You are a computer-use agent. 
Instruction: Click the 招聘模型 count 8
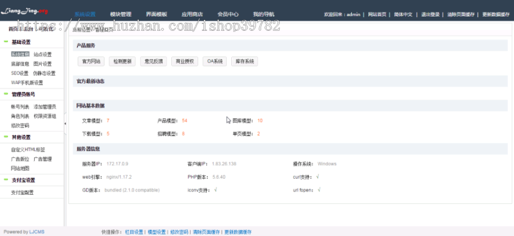pyautogui.click(x=183, y=134)
